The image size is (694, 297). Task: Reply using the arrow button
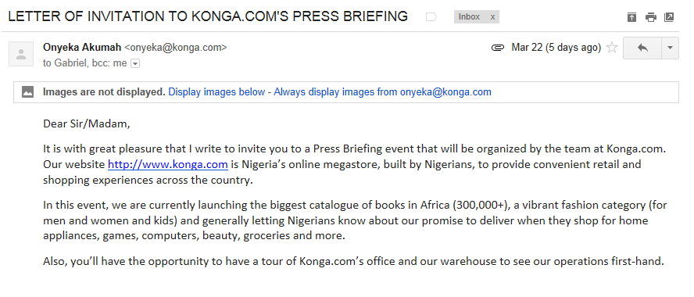(x=642, y=48)
